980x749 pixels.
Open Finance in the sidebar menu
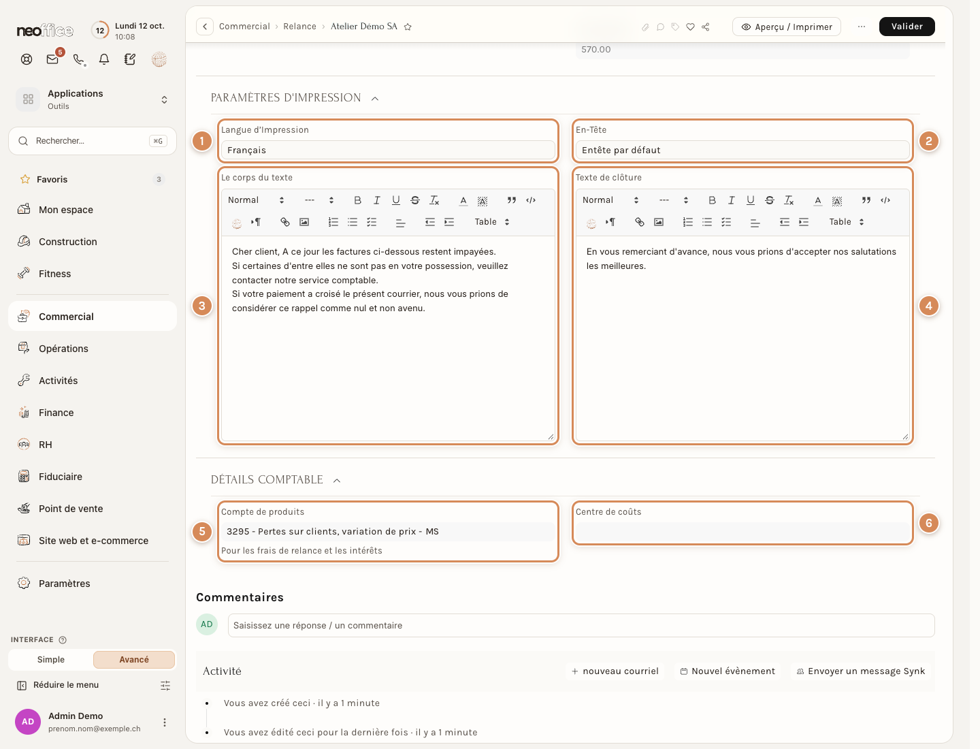tap(93, 413)
